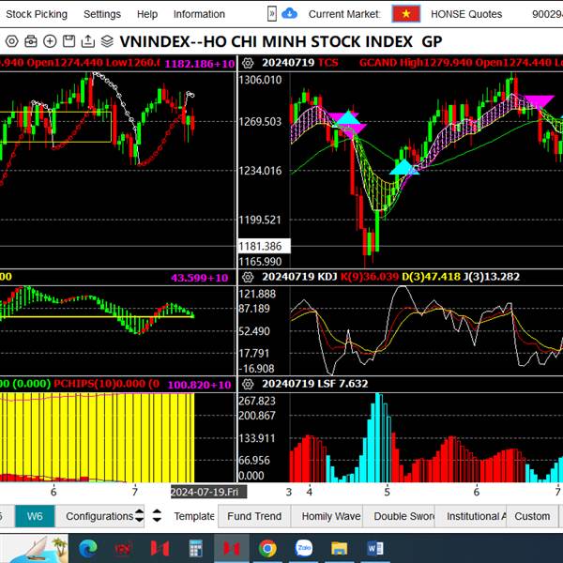Viewport: 563px width, 563px height.
Task: Open the Stock Picking menu
Action: point(37,14)
